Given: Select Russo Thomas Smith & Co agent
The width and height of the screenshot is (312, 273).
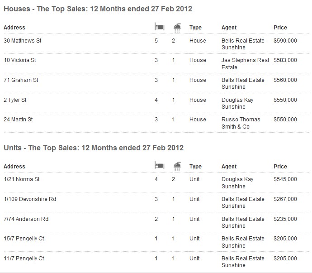Looking at the screenshot, I should point(241,123).
